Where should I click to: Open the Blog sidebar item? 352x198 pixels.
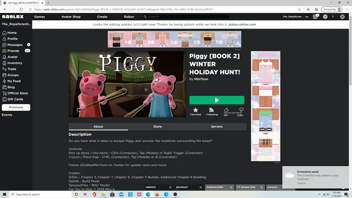(x=9, y=87)
